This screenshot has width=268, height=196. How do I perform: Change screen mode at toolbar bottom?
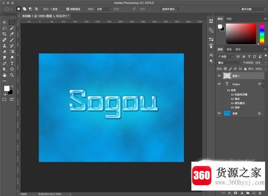pyautogui.click(x=12, y=99)
